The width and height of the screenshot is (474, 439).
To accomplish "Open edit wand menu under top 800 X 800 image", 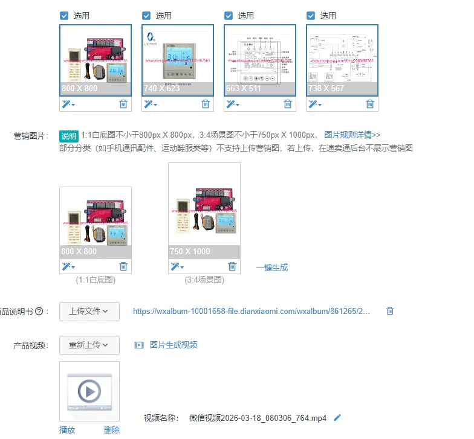I will [x=68, y=104].
